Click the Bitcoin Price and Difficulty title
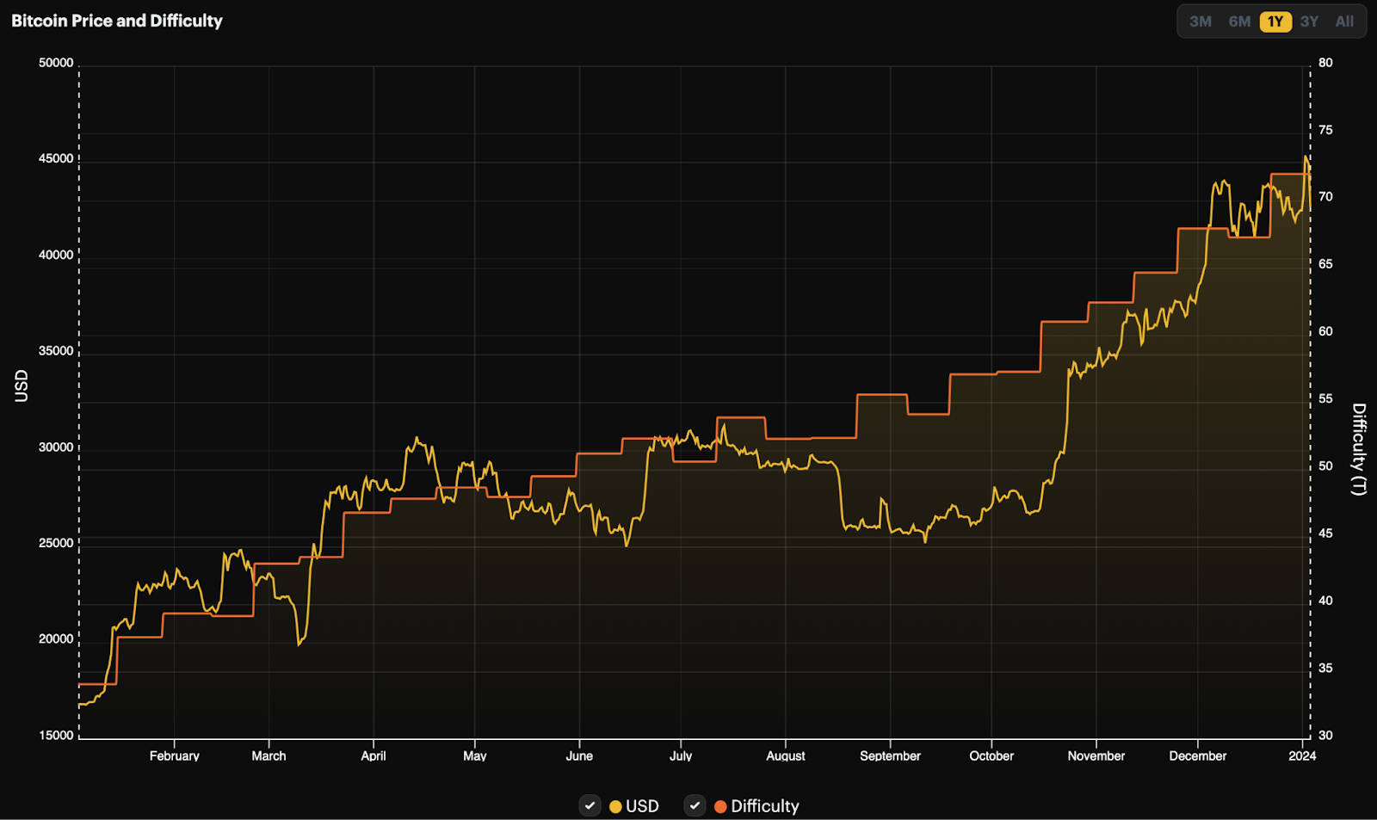The width and height of the screenshot is (1377, 820). (x=117, y=21)
